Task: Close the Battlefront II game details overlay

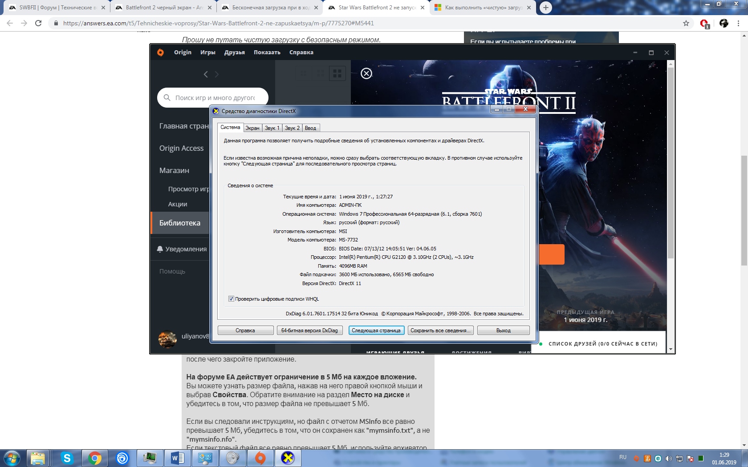Action: (x=366, y=73)
